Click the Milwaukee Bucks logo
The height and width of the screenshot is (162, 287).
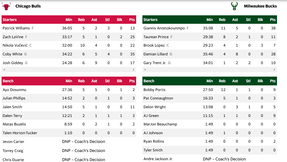point(234,6)
